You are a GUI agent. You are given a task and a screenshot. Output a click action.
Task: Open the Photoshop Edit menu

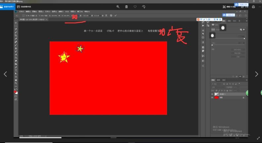(x=28, y=12)
